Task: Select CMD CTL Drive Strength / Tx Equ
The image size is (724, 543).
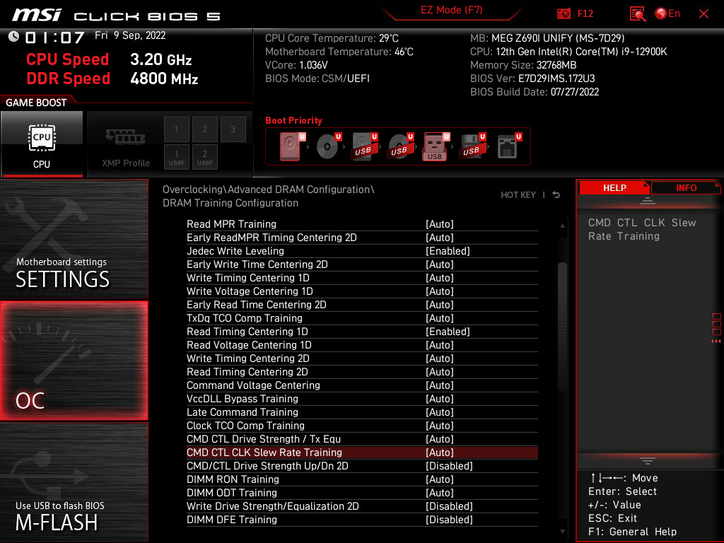Action: [362, 438]
